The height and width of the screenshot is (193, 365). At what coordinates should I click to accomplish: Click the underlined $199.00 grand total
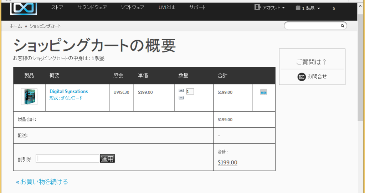click(227, 162)
